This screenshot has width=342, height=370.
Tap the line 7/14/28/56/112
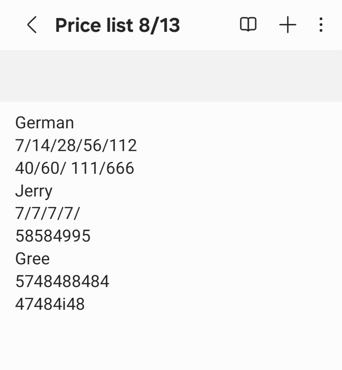(x=76, y=145)
